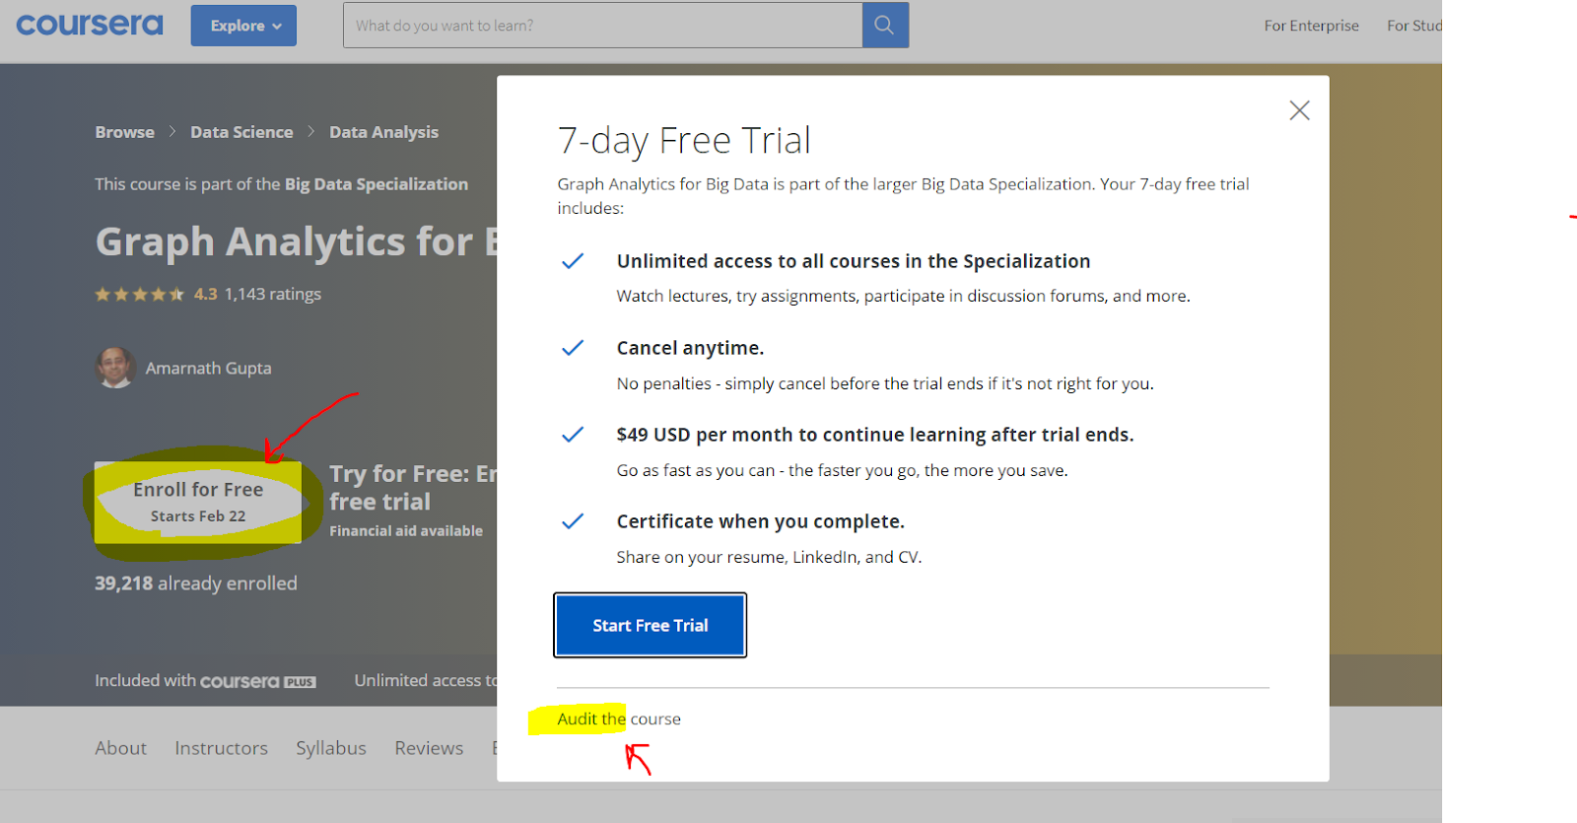The image size is (1577, 823).
Task: Open Data Science breadcrumb
Action: 241,132
